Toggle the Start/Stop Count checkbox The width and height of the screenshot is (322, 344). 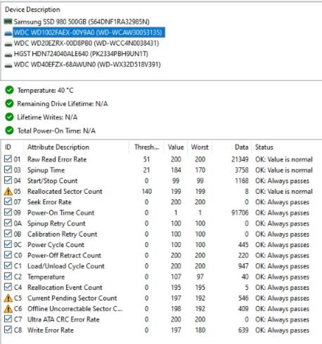[8, 180]
